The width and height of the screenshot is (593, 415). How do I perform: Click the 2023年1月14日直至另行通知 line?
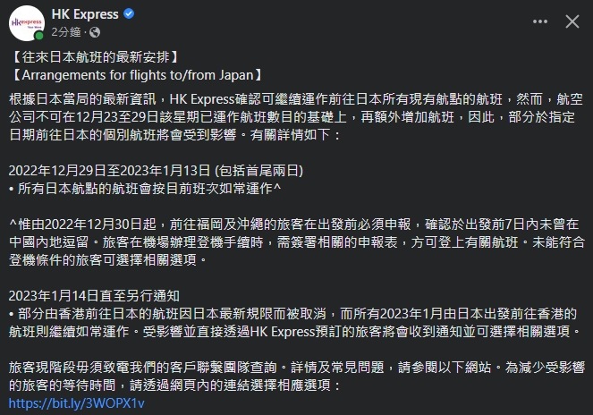[x=94, y=296]
